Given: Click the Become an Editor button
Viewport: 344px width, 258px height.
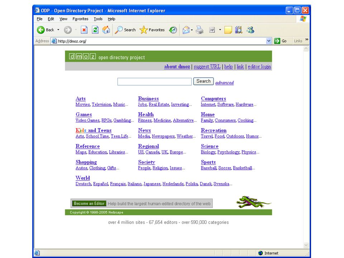Looking at the screenshot, I should (x=89, y=204).
